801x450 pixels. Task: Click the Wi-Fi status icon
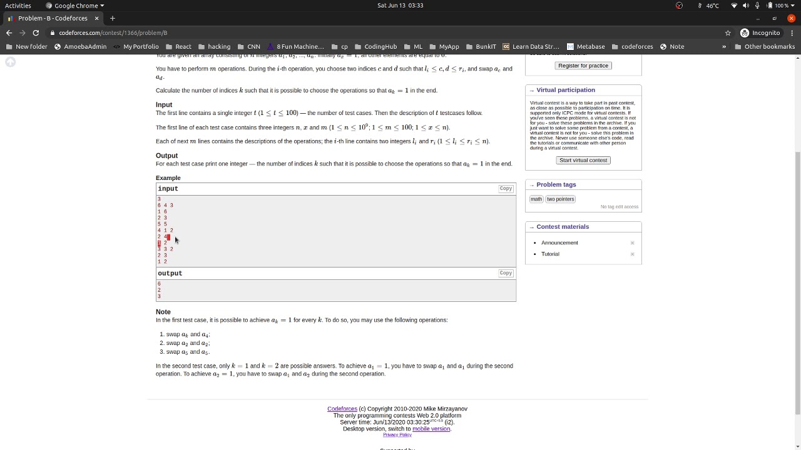(x=734, y=6)
